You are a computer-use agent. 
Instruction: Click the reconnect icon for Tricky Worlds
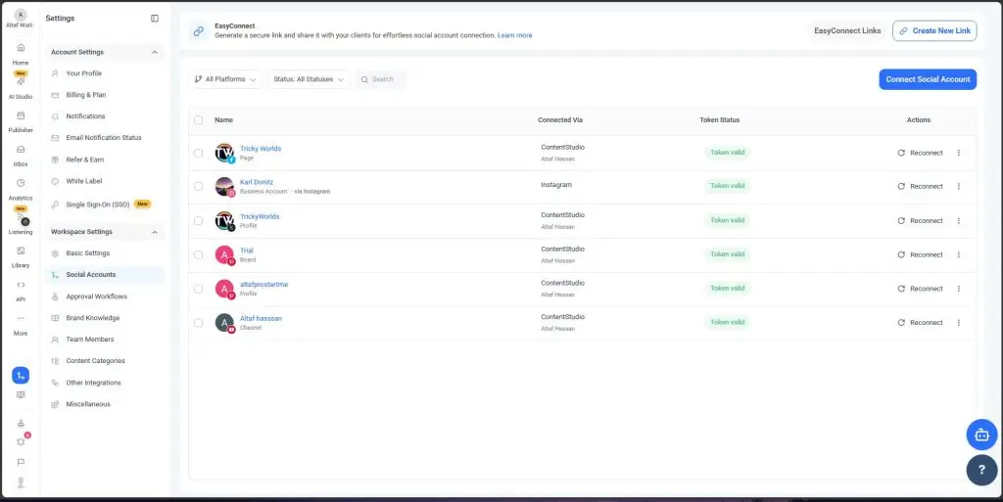(901, 153)
